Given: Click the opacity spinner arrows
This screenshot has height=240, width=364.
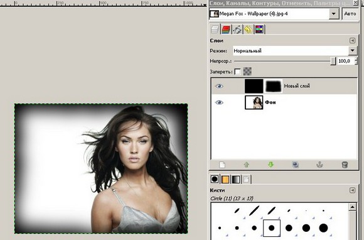Looking at the screenshot, I should click(356, 61).
